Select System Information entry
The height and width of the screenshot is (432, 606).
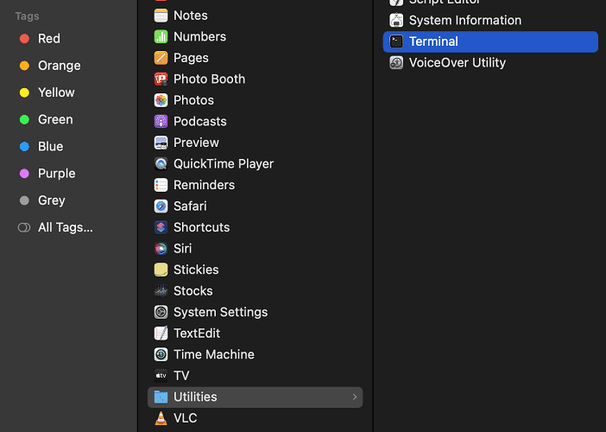click(x=464, y=20)
